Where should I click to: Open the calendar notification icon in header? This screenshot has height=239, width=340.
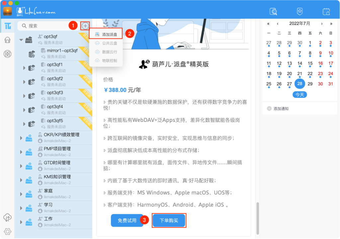click(326, 12)
